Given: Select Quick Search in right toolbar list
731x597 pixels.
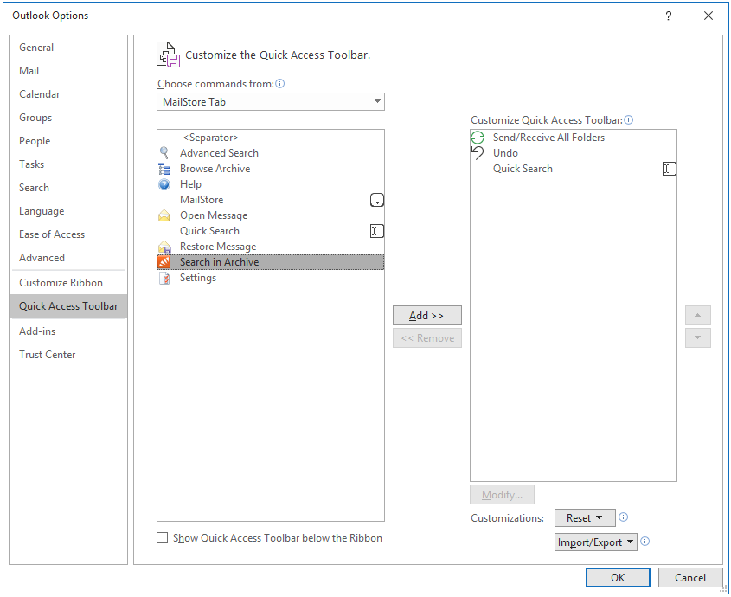Looking at the screenshot, I should pos(573,169).
